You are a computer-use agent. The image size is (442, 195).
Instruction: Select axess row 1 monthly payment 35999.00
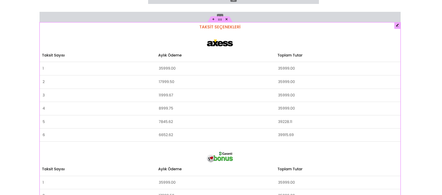click(x=167, y=68)
